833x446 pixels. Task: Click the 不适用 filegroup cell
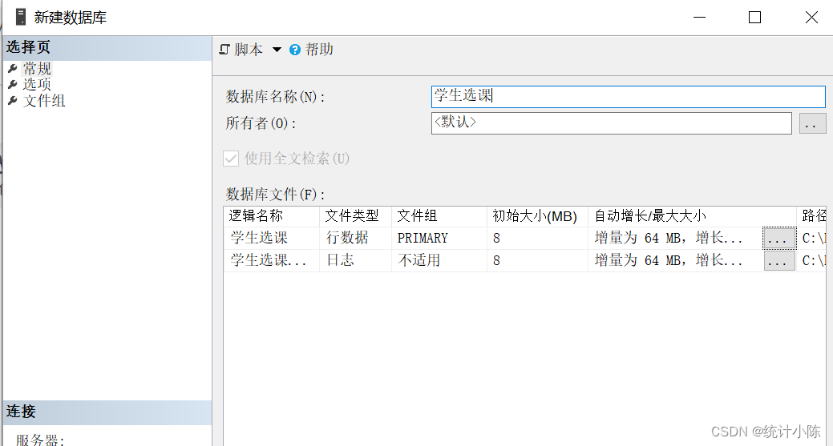(x=439, y=260)
